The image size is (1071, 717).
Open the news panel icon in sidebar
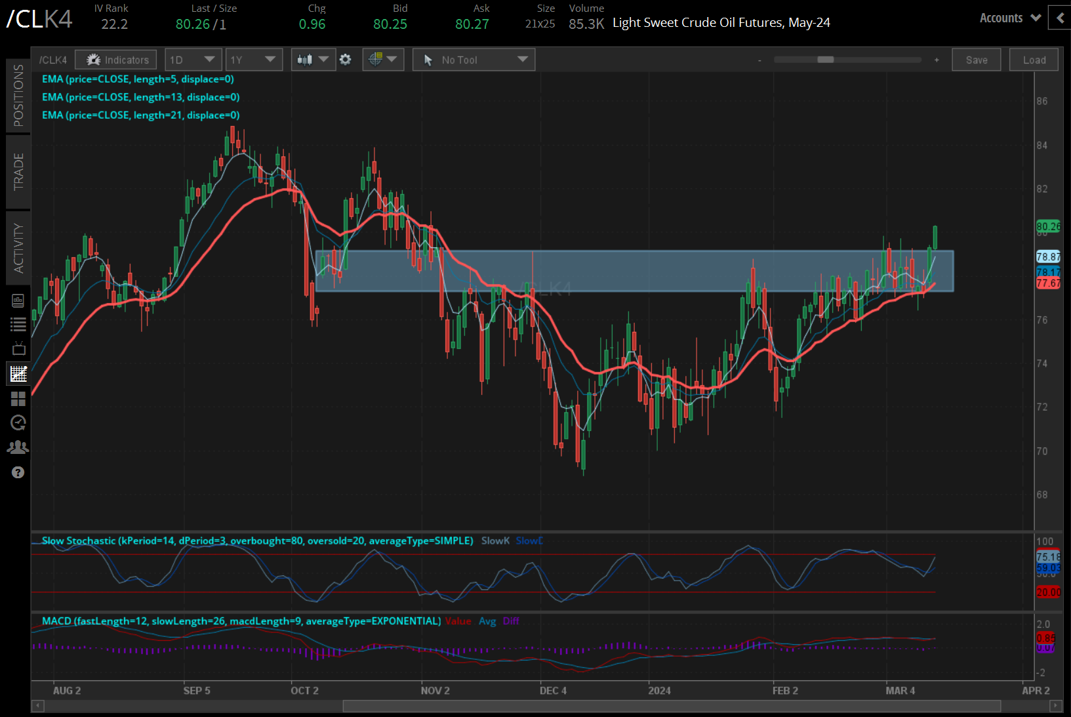18,301
